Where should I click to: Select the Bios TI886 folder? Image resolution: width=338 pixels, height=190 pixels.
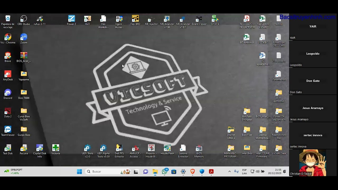point(24,94)
